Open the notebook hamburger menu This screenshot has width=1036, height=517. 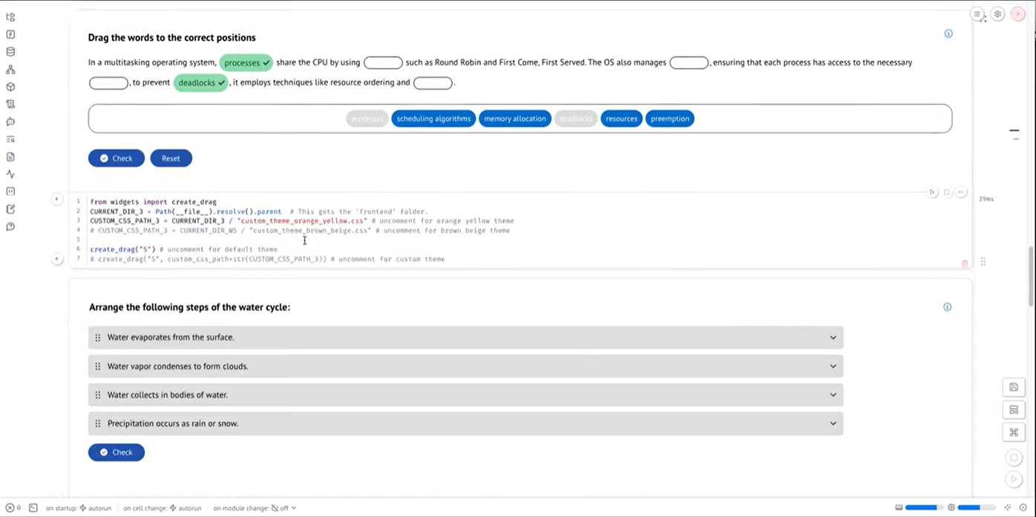[977, 14]
